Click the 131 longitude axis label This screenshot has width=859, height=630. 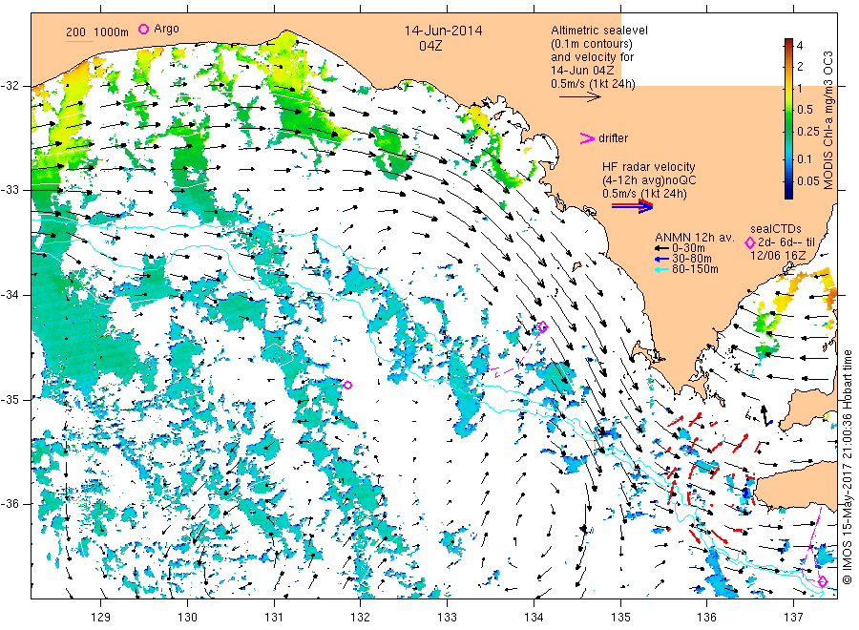[x=274, y=618]
